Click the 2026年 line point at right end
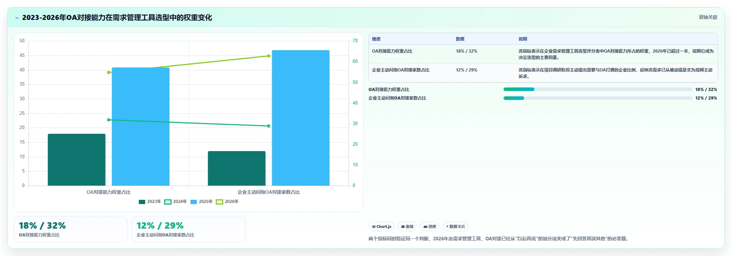Viewport: 732px width, 256px height. coord(269,56)
